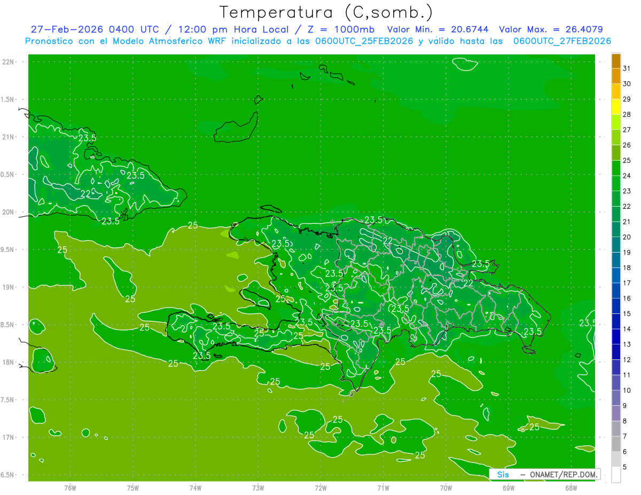
Task: Click the "74W" longitude axis label
Action: 195,488
